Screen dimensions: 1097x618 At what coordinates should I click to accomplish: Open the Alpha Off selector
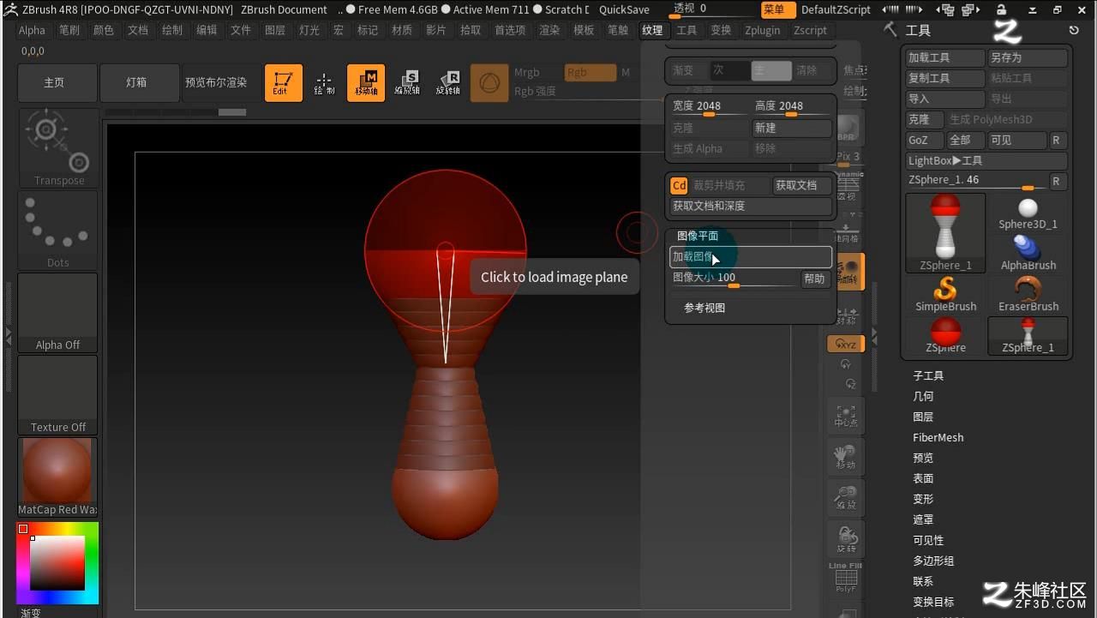pyautogui.click(x=58, y=313)
